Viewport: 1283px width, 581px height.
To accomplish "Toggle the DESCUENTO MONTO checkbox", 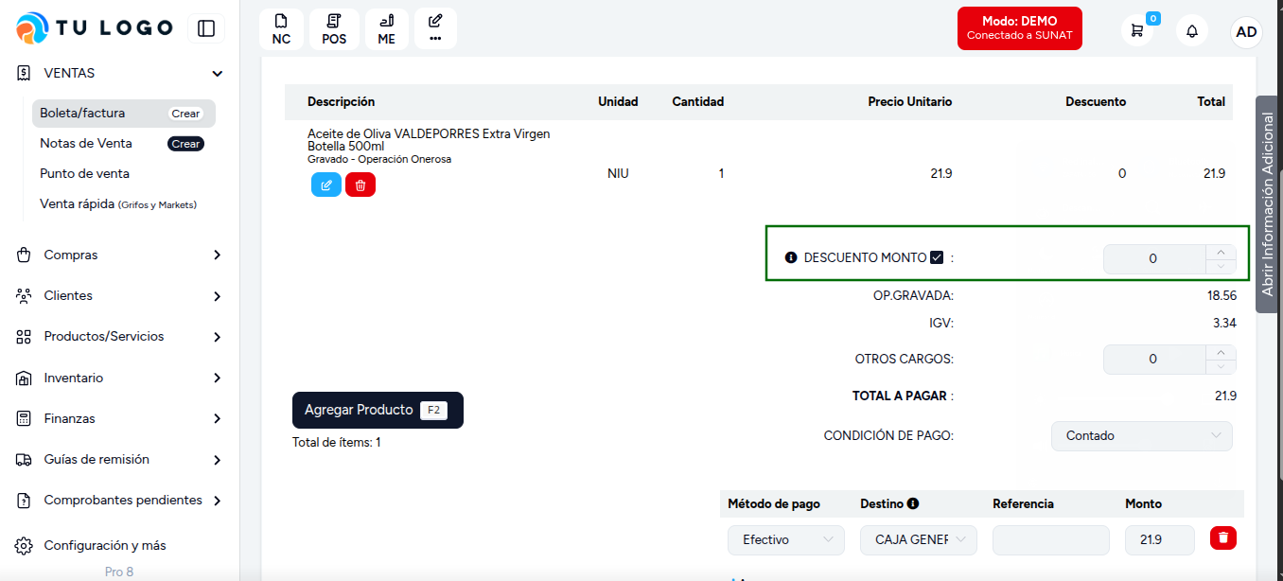I will coord(937,257).
